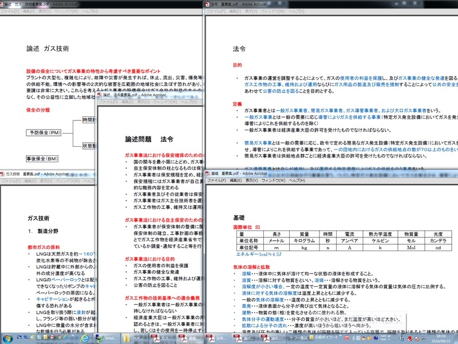Open ファイル(F) menu in 法令 重要集 window
The image size is (458, 344).
pyautogui.click(x=216, y=11)
